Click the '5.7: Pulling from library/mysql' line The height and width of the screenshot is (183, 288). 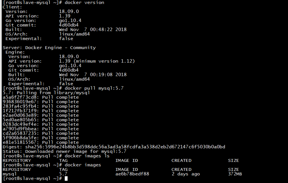tap(46, 93)
